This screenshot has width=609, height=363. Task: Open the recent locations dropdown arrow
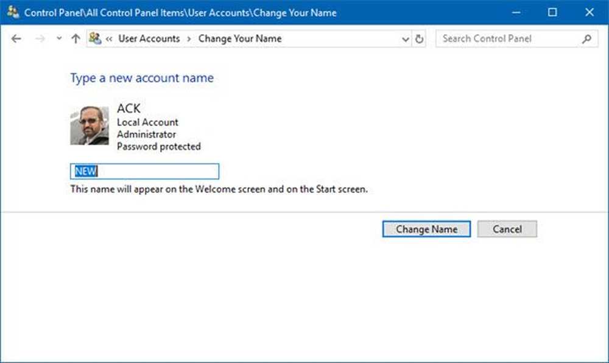[58, 39]
